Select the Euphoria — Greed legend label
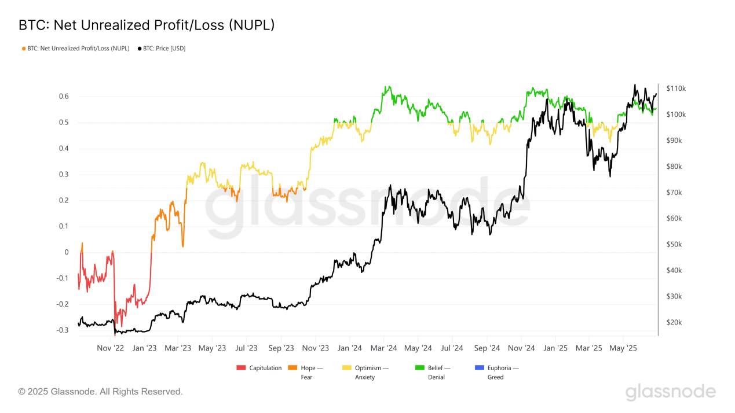 point(503,373)
